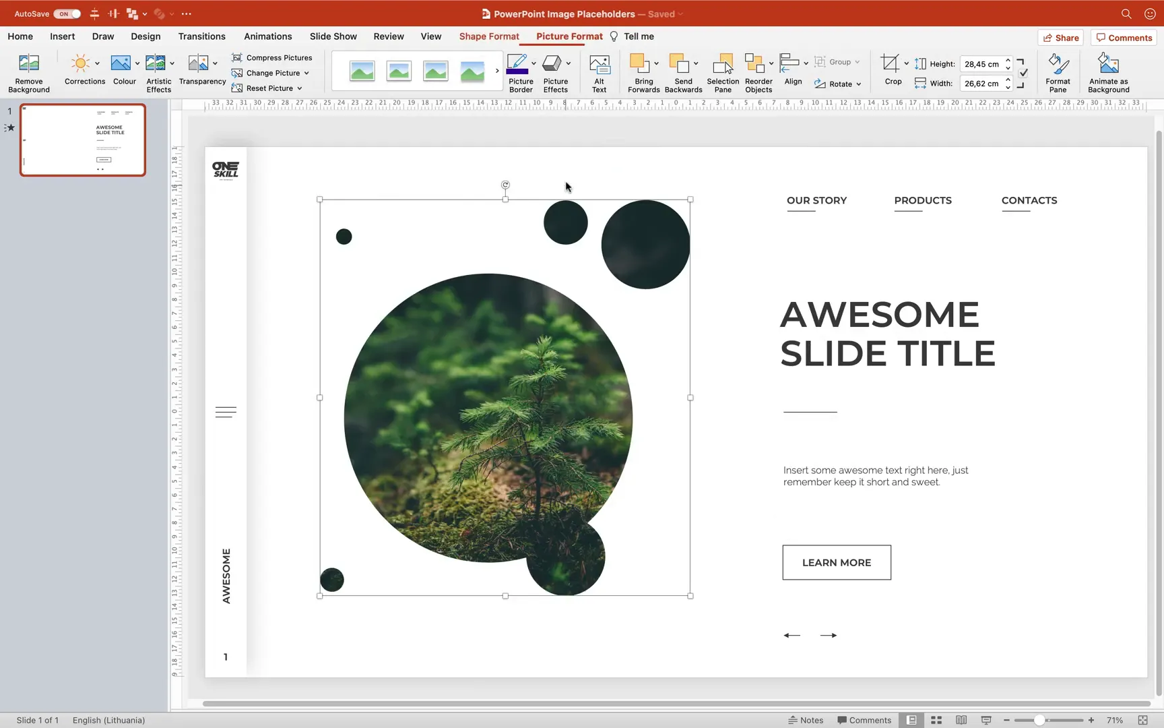Click the Transparency icon
This screenshot has width=1164, height=728.
tap(198, 64)
